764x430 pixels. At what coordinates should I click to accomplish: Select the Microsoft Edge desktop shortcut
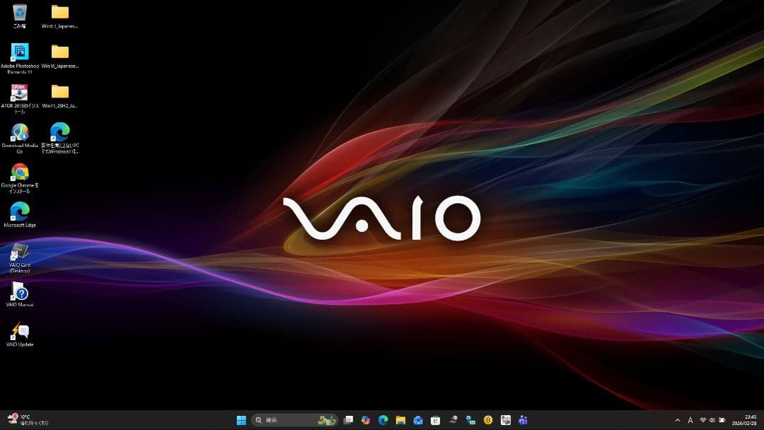point(20,215)
